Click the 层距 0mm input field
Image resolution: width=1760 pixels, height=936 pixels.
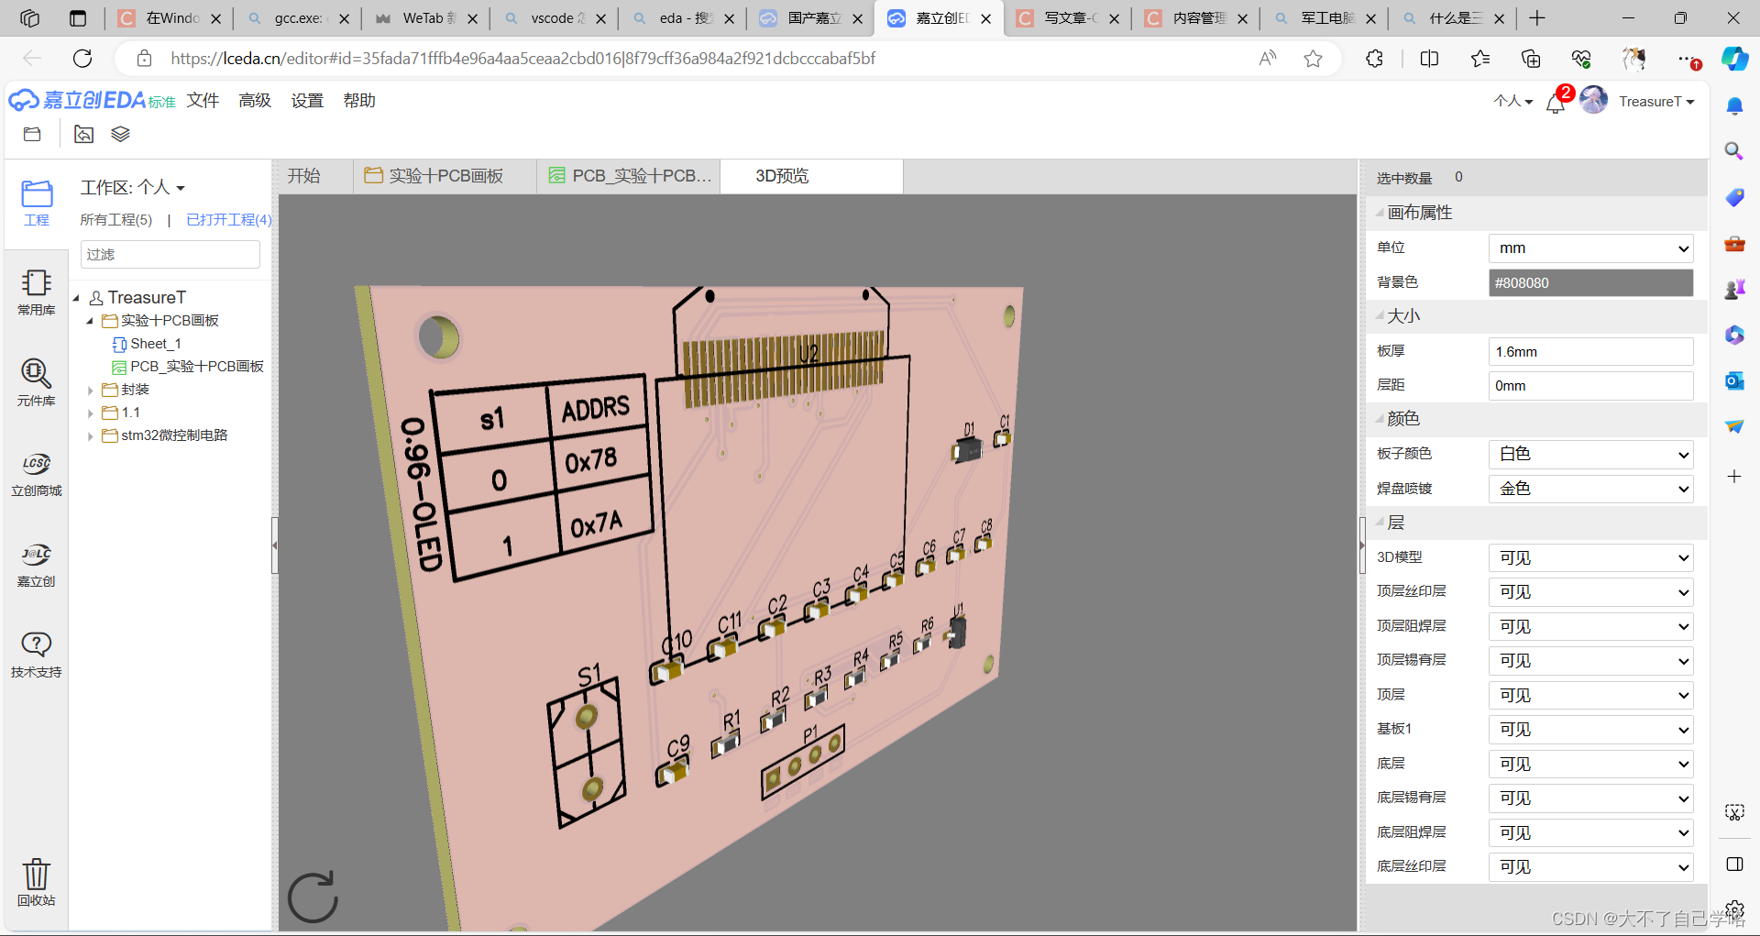(1591, 386)
